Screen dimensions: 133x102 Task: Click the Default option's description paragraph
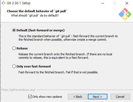(68, 38)
